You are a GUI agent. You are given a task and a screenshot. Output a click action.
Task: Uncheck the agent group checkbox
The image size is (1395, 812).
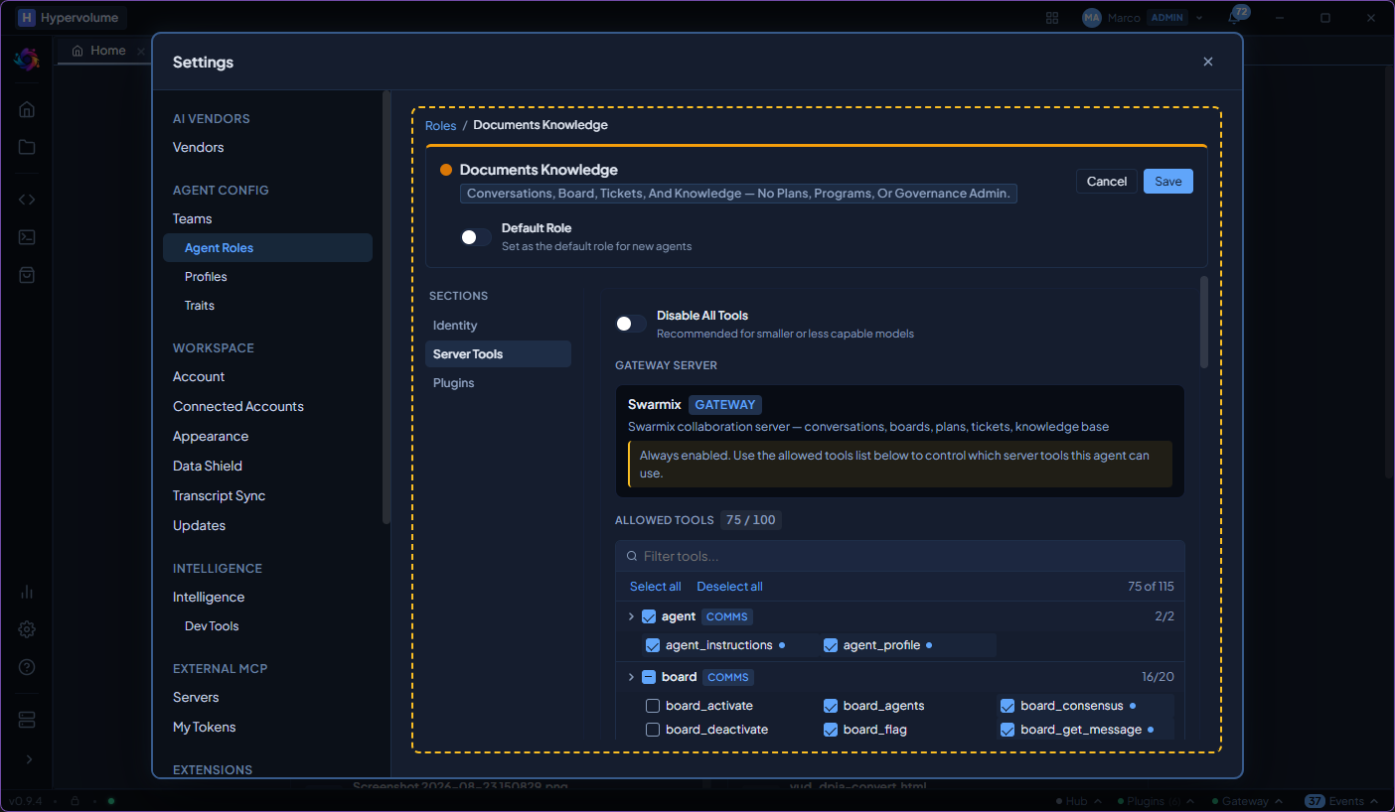[649, 616]
